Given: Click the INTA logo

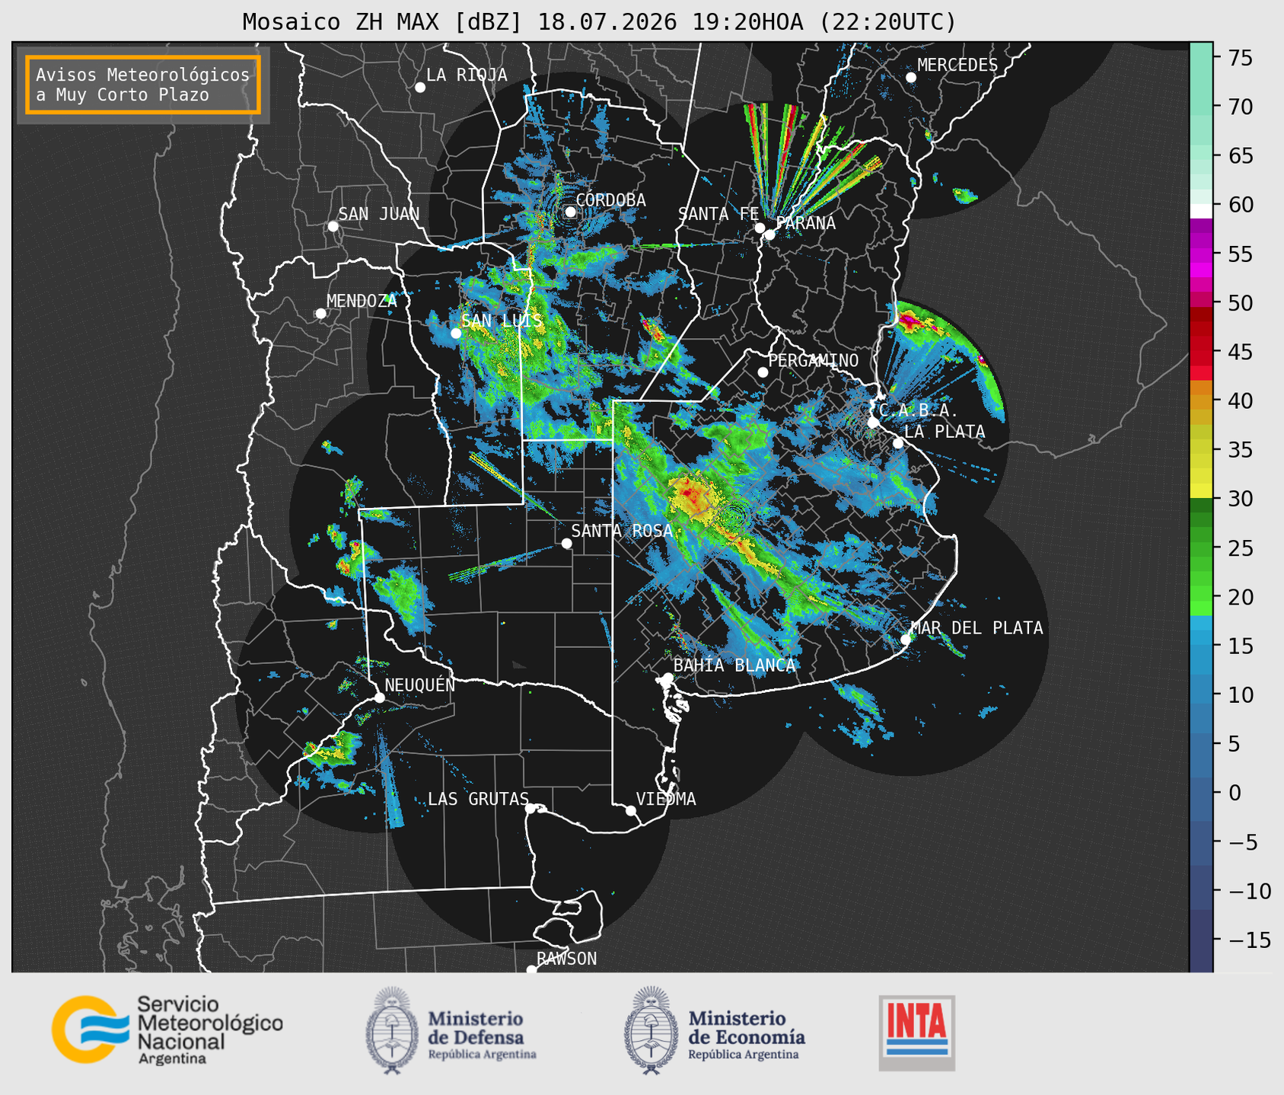Looking at the screenshot, I should pyautogui.click(x=916, y=1033).
